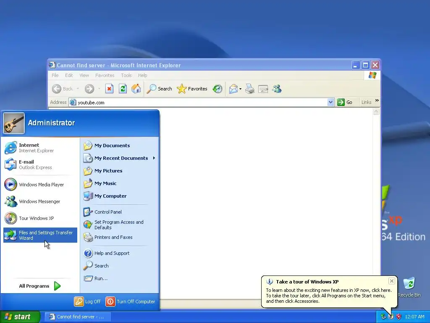Open Help and Support
The width and height of the screenshot is (430, 323).
pyautogui.click(x=120, y=253)
